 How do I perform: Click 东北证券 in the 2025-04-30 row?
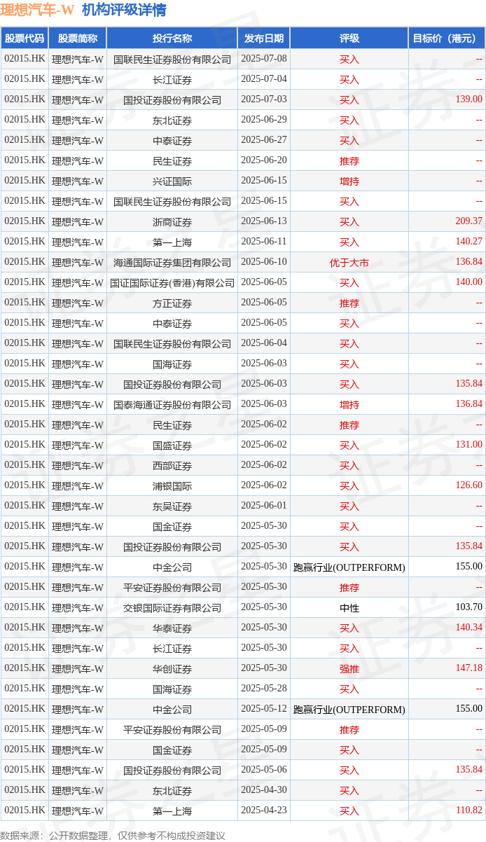[172, 791]
